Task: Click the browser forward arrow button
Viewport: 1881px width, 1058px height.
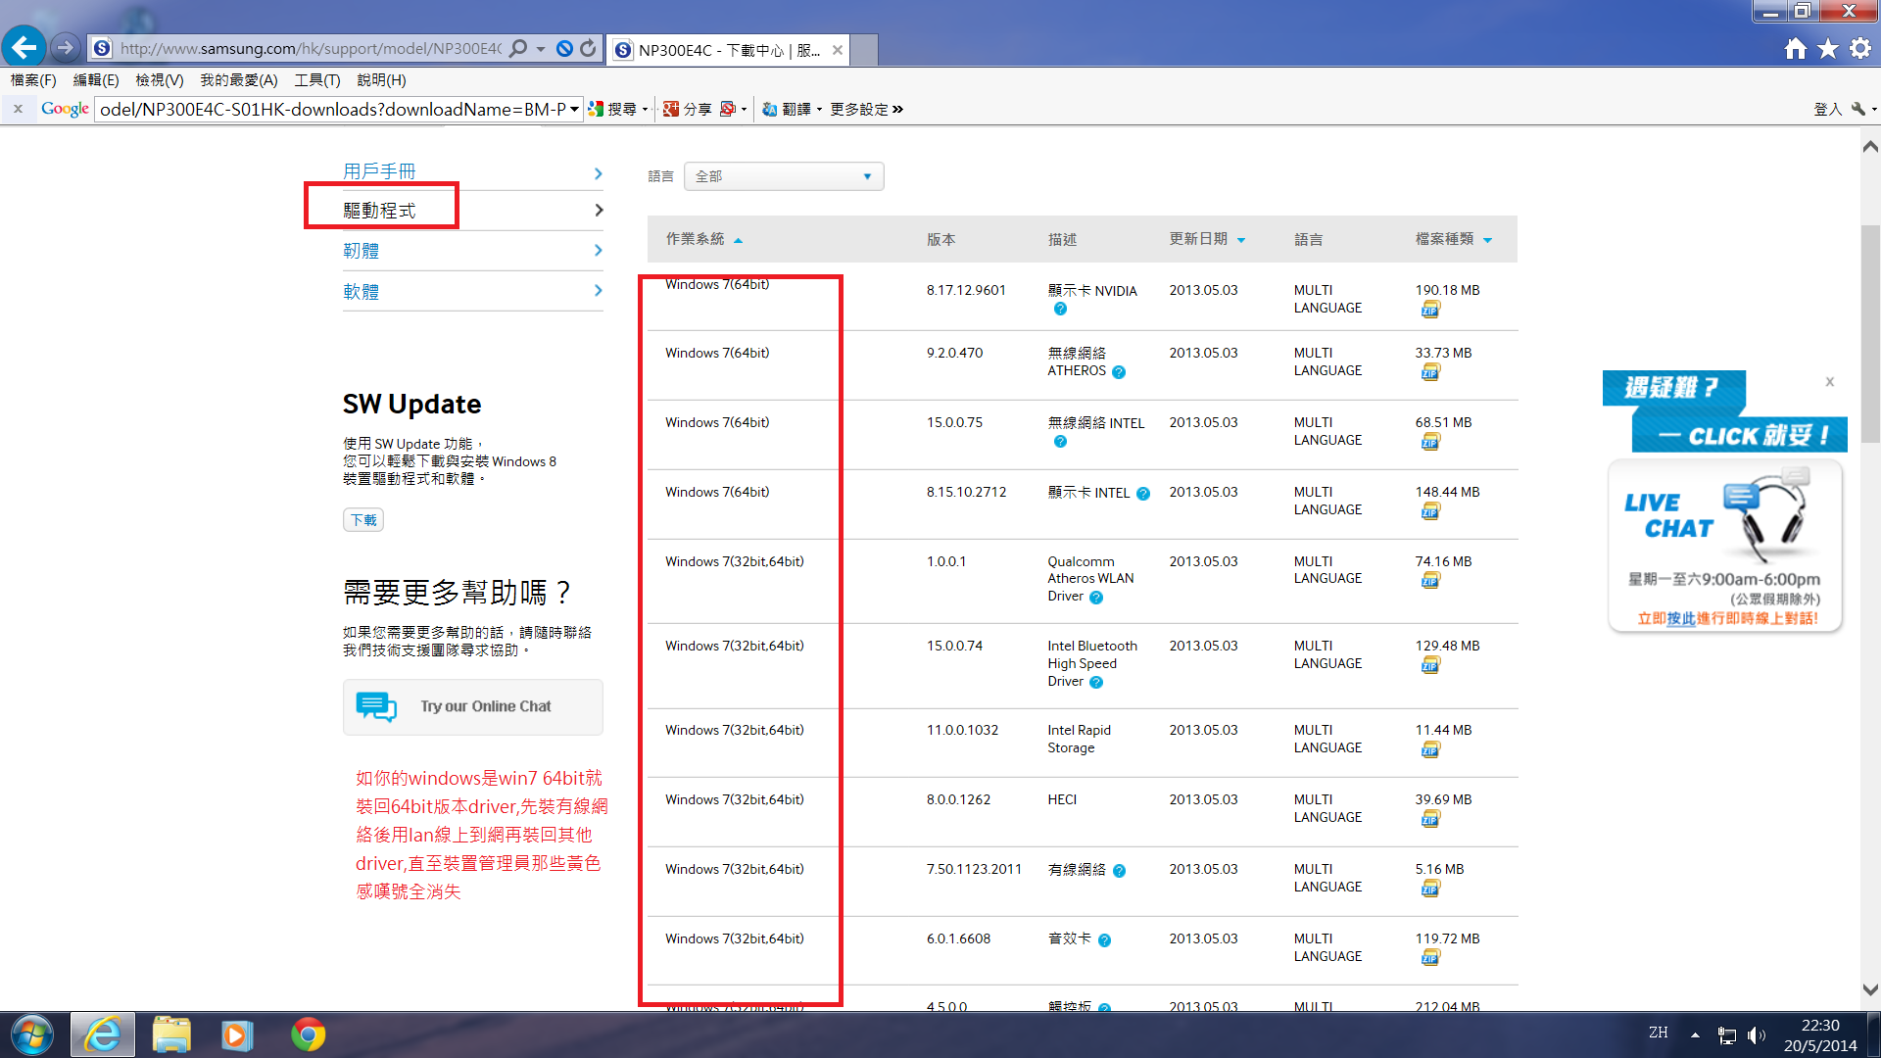Action: [65, 47]
